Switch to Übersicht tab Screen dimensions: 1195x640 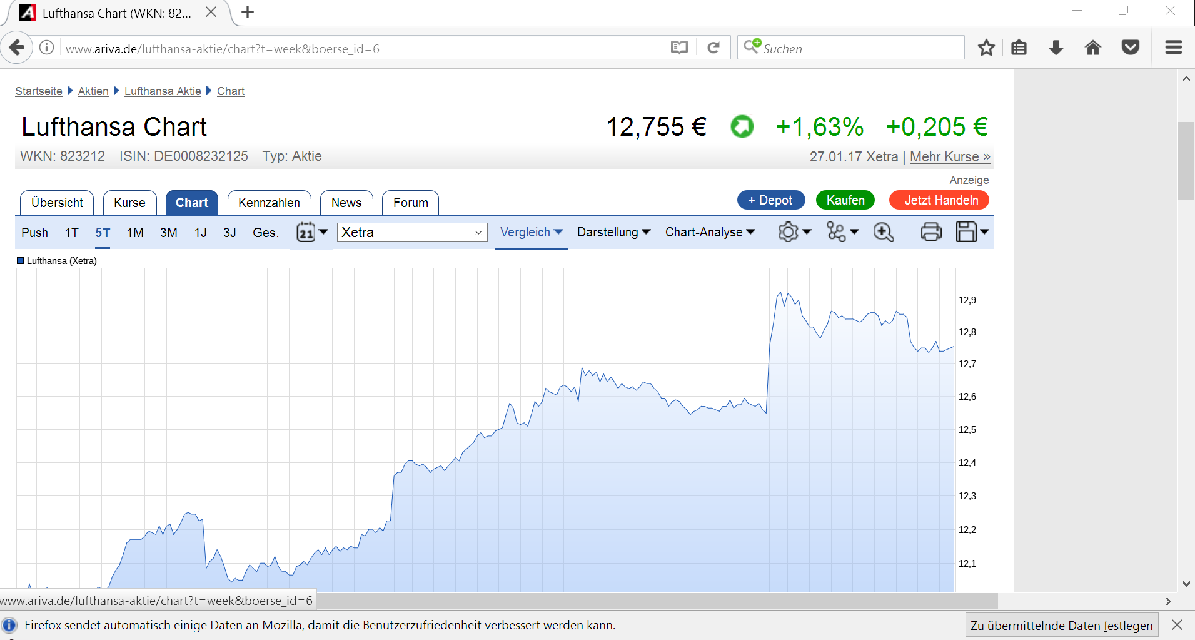[57, 203]
